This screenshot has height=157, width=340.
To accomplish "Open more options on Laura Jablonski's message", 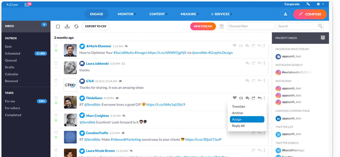I will [x=264, y=63].
